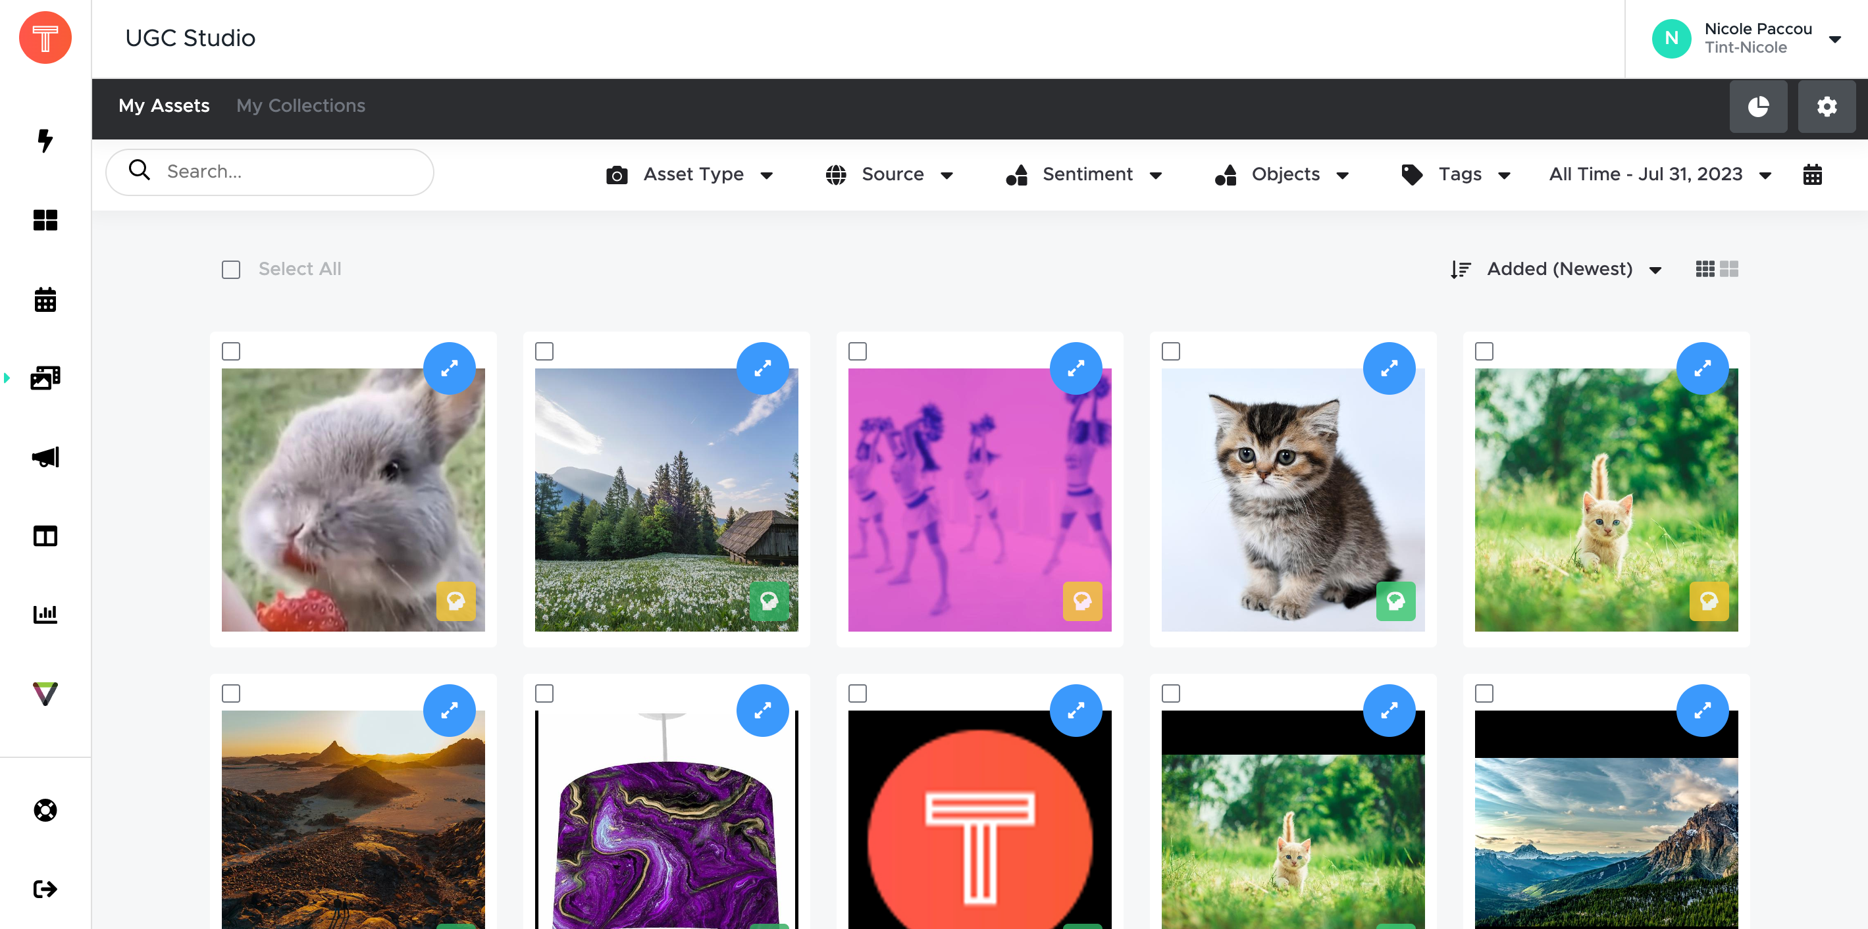
Task: Open the gear settings button in dark bar
Action: pyautogui.click(x=1827, y=107)
